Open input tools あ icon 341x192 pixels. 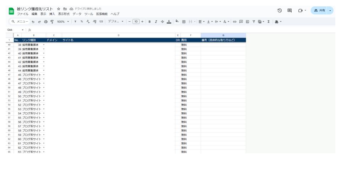[x=276, y=22]
